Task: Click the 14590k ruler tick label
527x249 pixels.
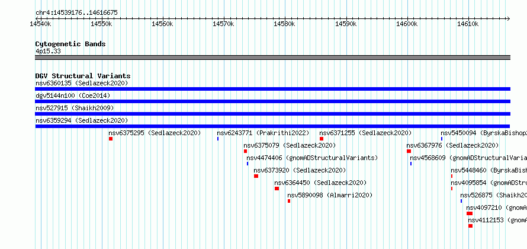Action: (346, 24)
